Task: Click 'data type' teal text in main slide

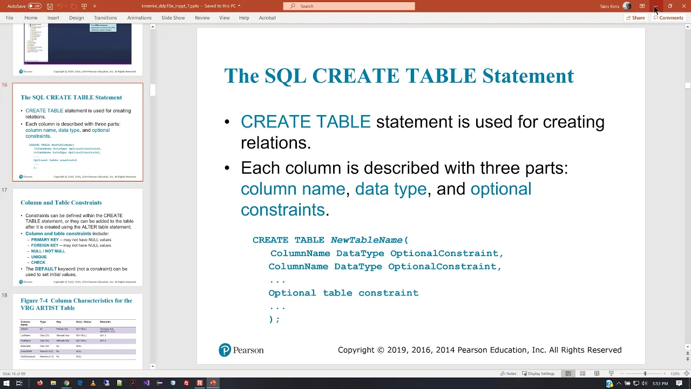Action: 391,189
